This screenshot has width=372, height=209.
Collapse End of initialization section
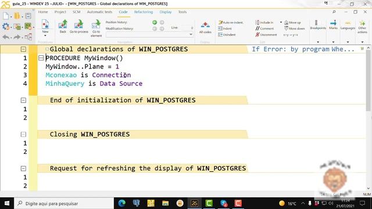23,100
